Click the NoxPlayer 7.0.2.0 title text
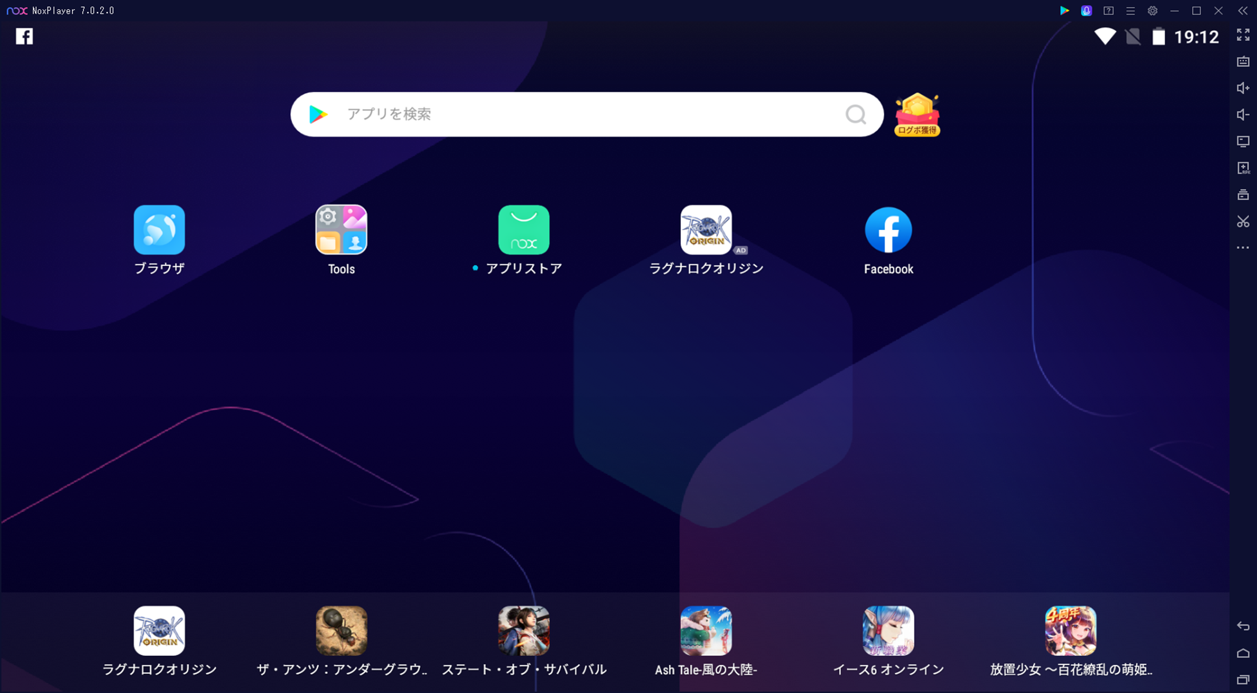Image resolution: width=1257 pixels, height=693 pixels. [73, 11]
